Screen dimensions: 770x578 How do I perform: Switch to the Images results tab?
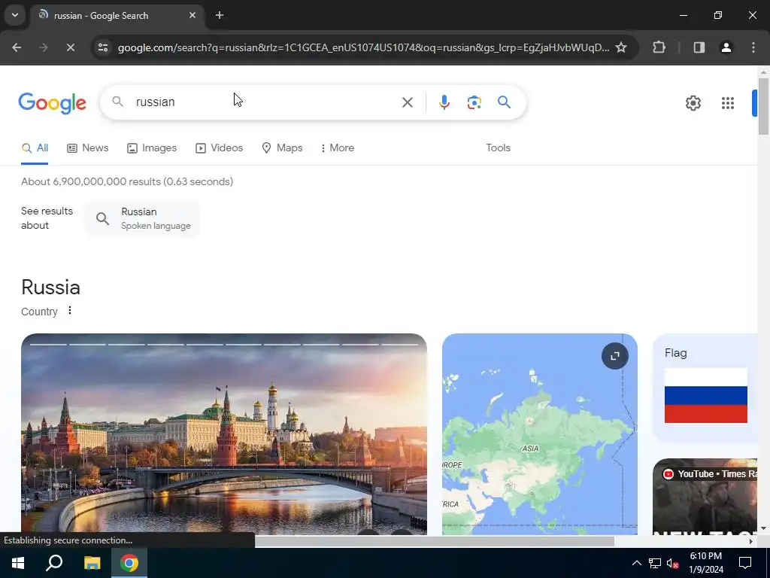152,148
